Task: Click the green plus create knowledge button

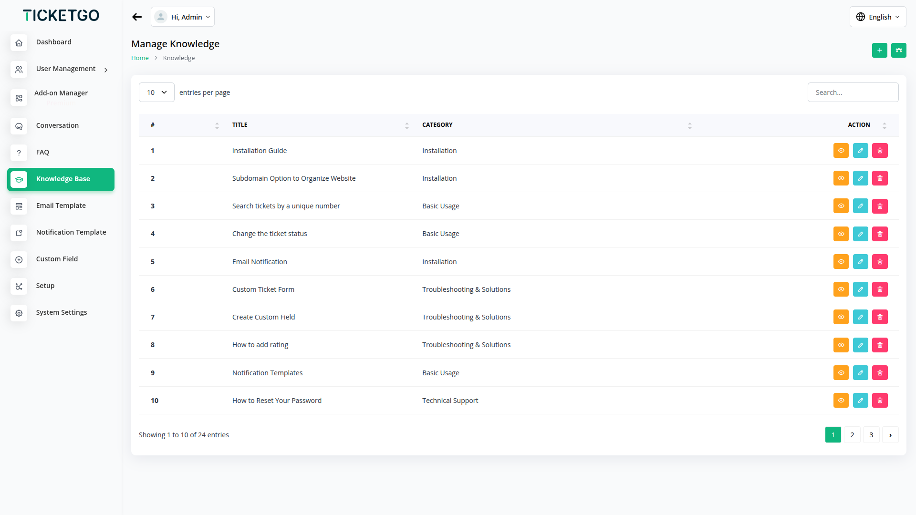Action: (879, 50)
